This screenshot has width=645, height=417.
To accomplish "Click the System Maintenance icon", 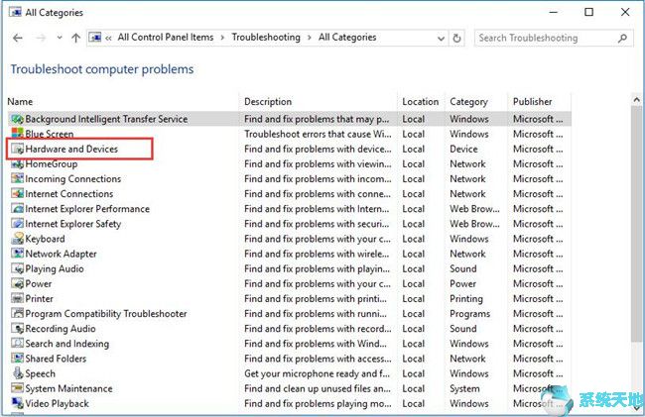I will [17, 388].
